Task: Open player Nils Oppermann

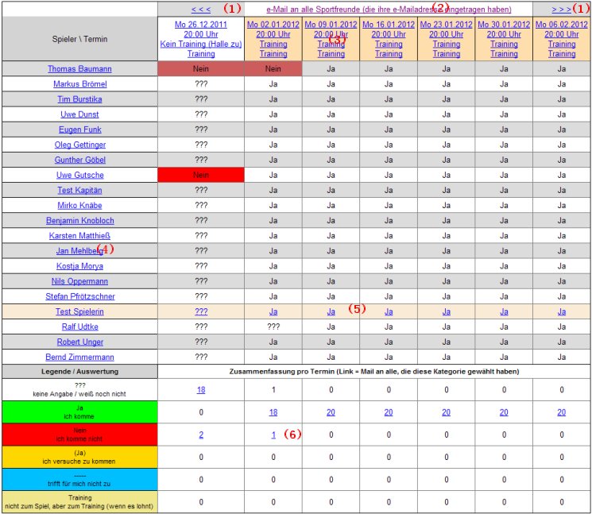Action: coord(79,281)
